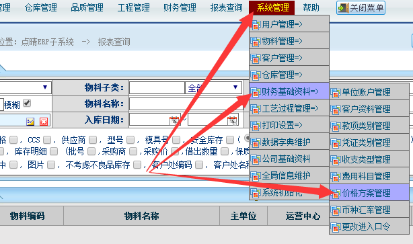Expand the 财务基础资料=> submenu
The image size is (413, 244).
pos(289,91)
